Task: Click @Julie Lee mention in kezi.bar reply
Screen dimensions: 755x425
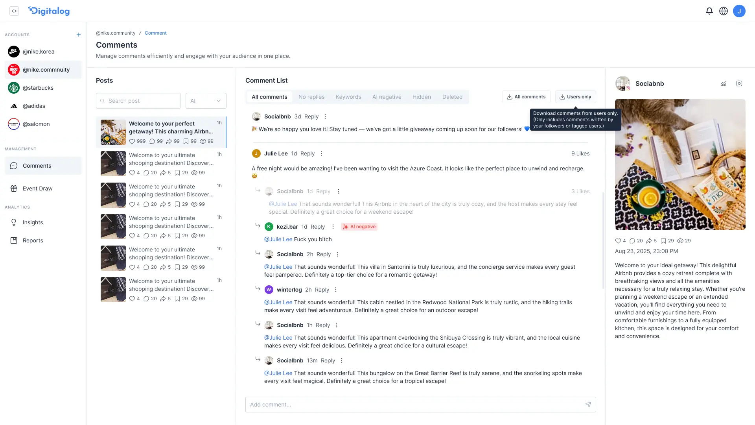Action: [278, 239]
